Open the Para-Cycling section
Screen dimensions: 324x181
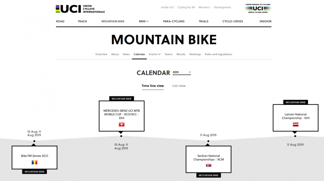coord(173,21)
